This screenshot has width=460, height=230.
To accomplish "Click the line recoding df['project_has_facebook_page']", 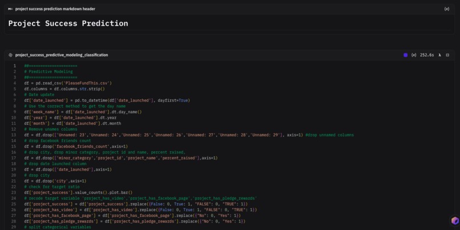I will pos(132,215).
